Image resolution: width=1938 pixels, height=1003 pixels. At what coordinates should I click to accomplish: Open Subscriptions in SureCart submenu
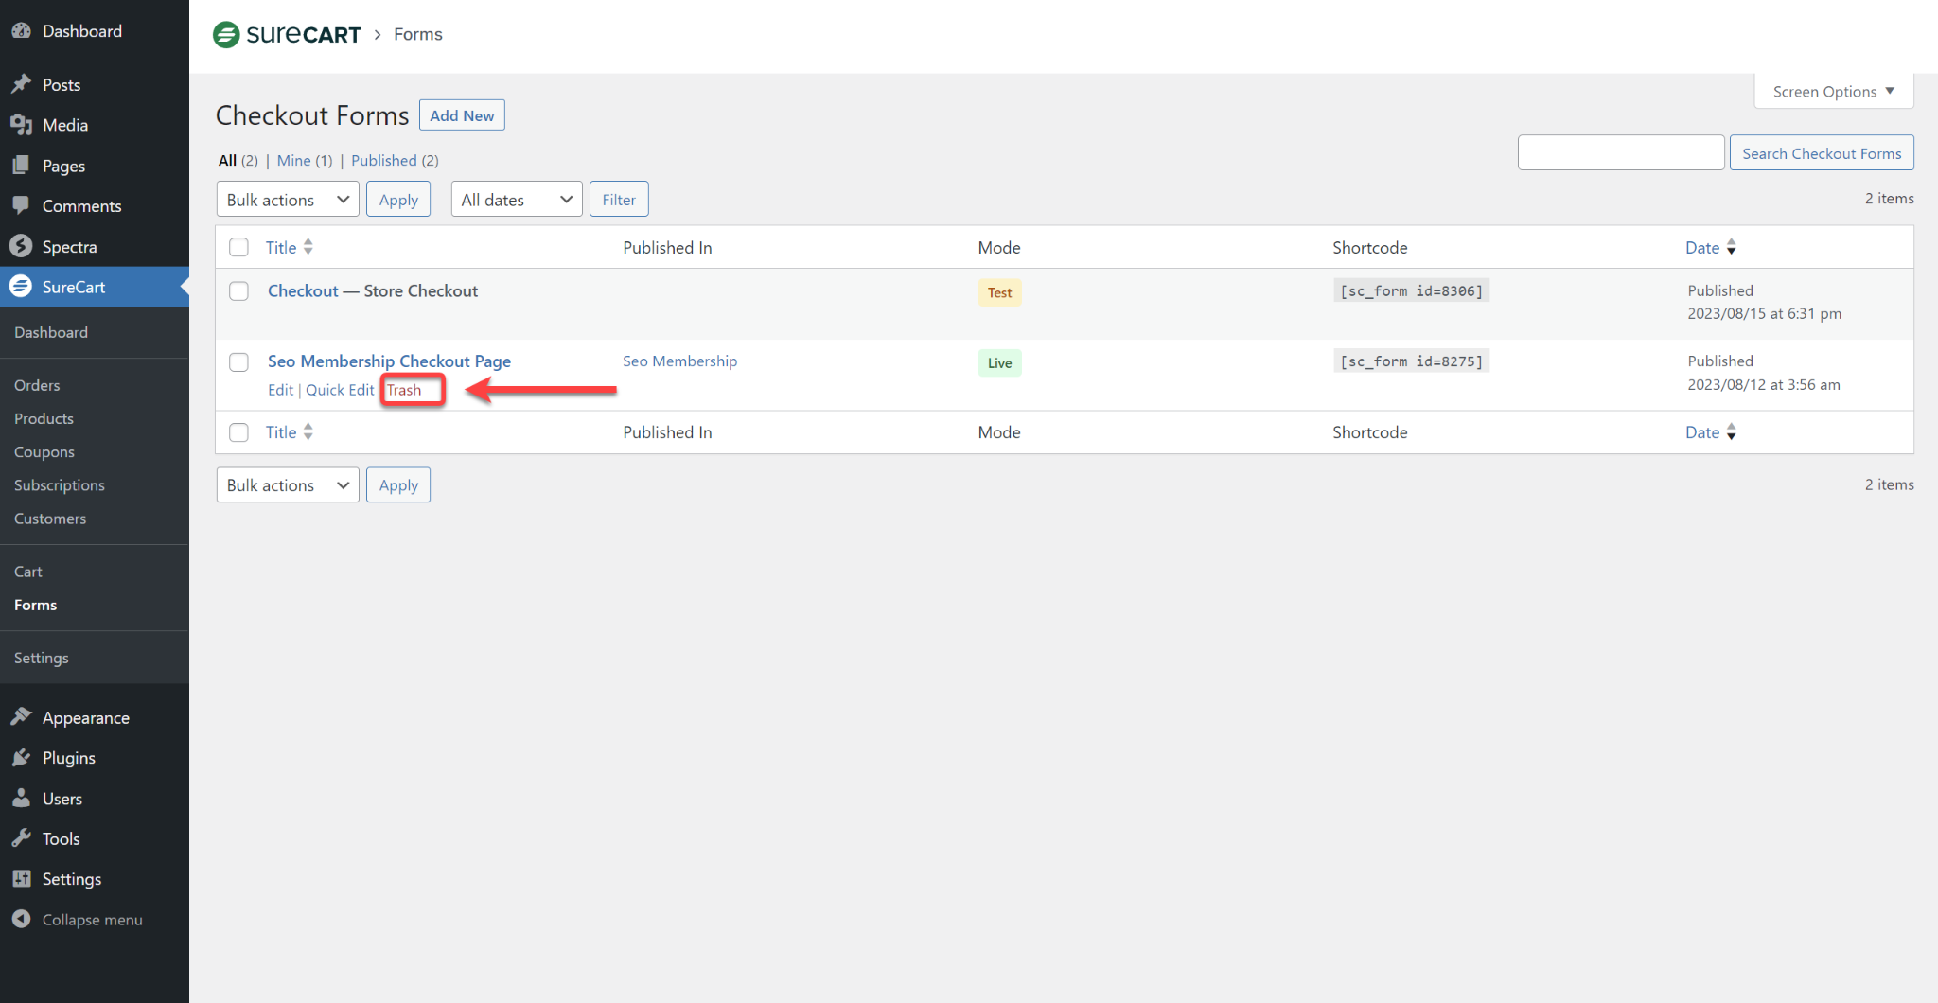[x=60, y=485]
